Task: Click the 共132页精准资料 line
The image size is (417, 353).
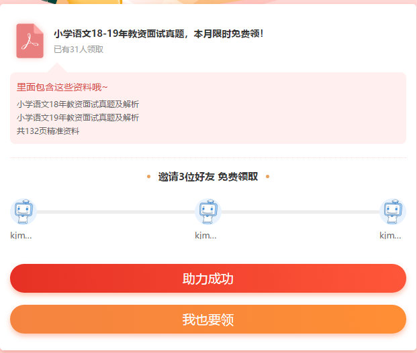Action: (48, 131)
